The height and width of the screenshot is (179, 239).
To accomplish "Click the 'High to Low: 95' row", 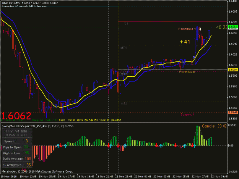I will 17,153.
